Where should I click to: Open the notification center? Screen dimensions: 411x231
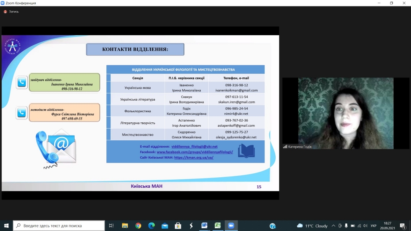[x=402, y=226]
